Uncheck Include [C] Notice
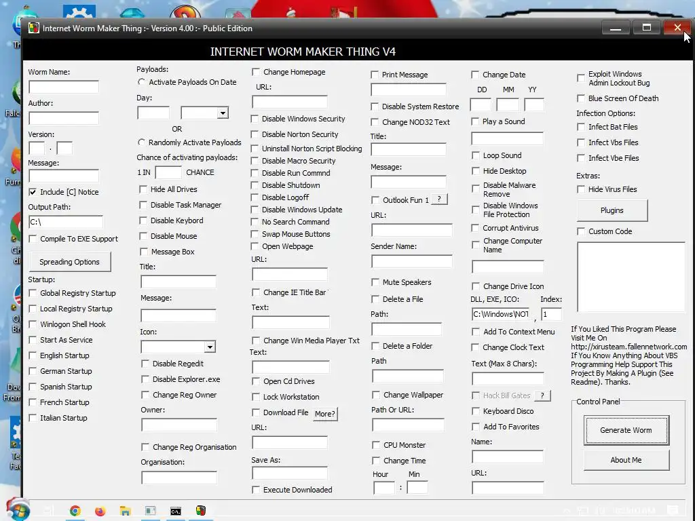This screenshot has height=521, width=695. (x=33, y=192)
